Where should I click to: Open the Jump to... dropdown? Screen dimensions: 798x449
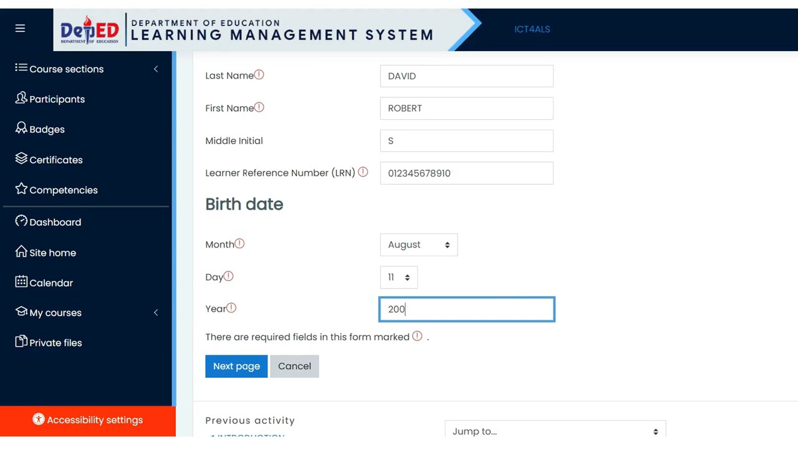pos(555,430)
